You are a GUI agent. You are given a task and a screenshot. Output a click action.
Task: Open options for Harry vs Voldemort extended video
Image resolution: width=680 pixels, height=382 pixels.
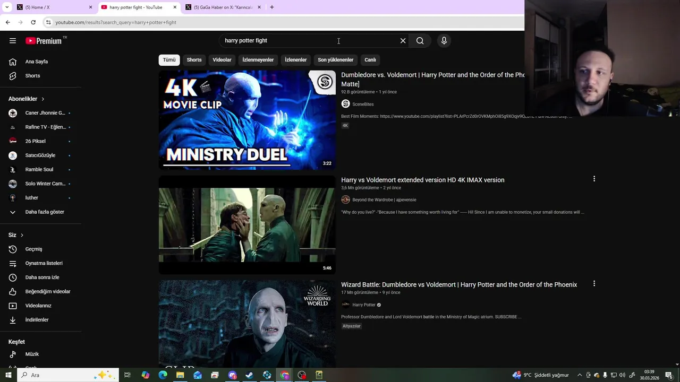(594, 179)
